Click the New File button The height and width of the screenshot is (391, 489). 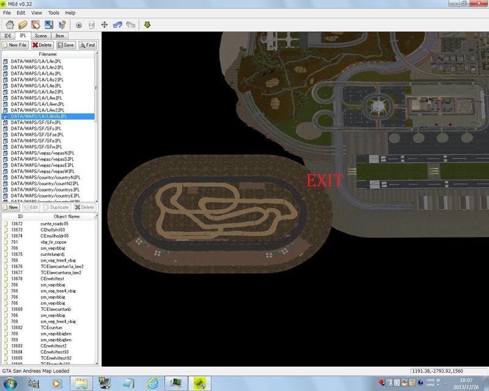click(15, 45)
